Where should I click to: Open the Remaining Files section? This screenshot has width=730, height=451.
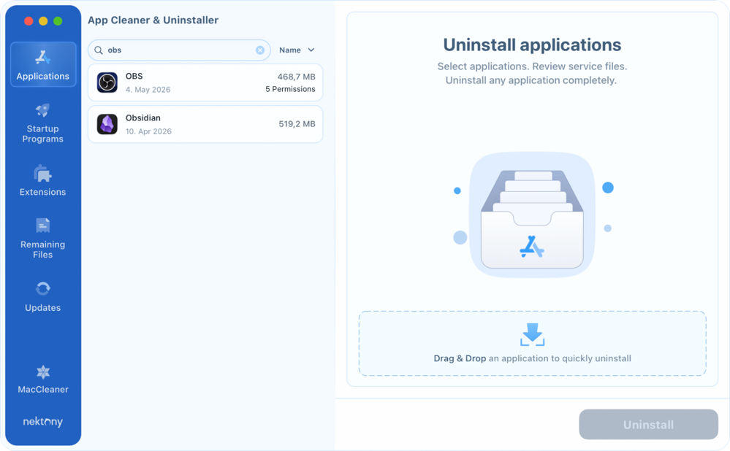43,238
